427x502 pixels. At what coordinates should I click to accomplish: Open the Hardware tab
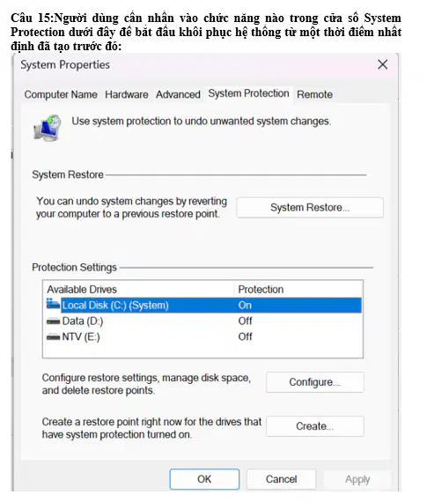coord(127,94)
